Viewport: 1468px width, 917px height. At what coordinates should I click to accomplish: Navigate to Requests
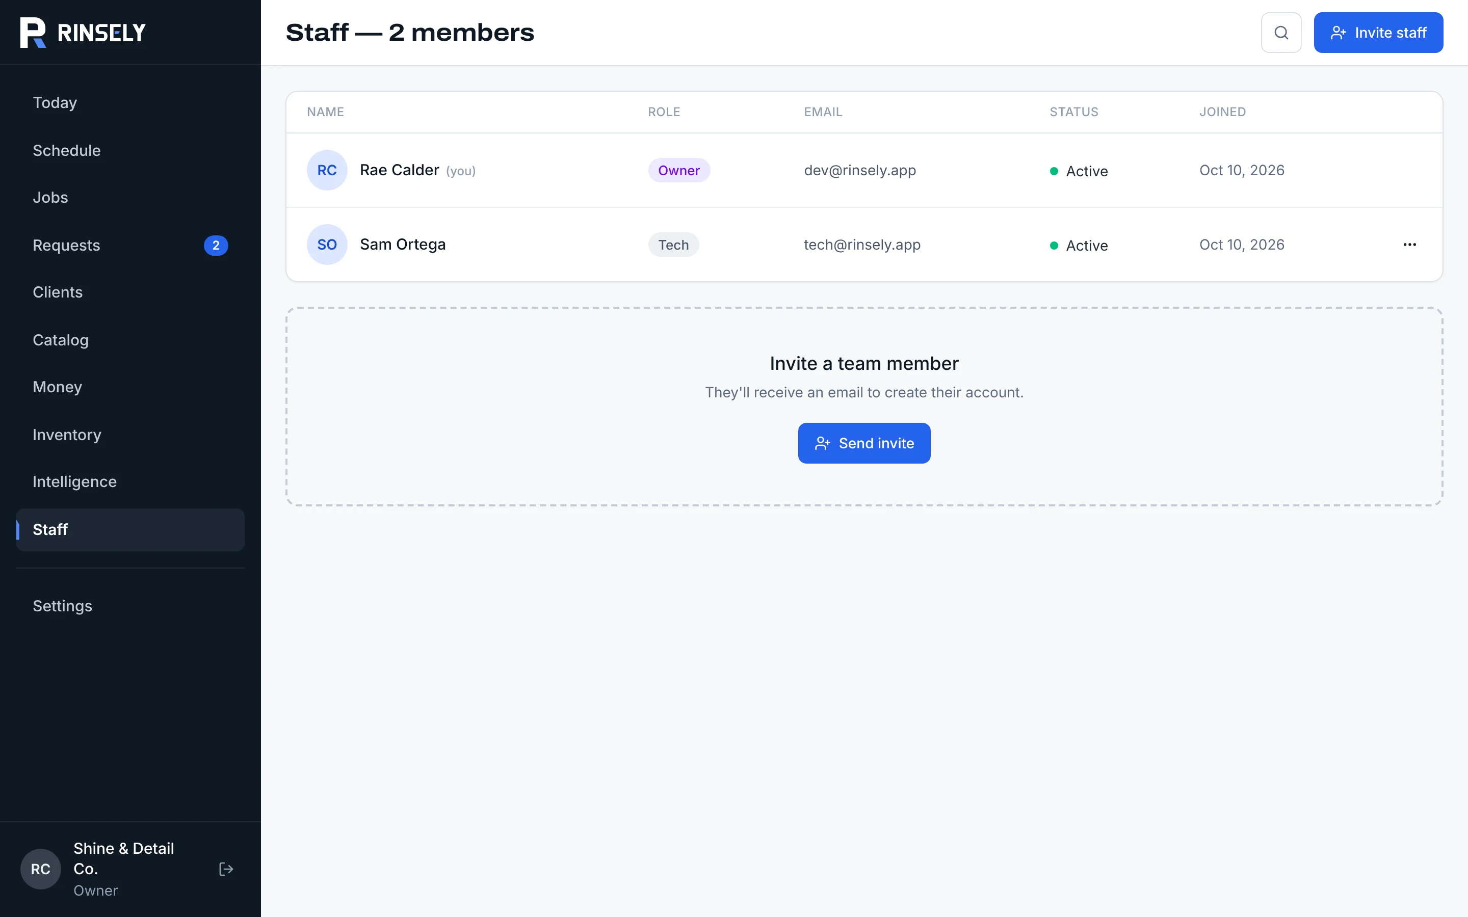pos(130,245)
